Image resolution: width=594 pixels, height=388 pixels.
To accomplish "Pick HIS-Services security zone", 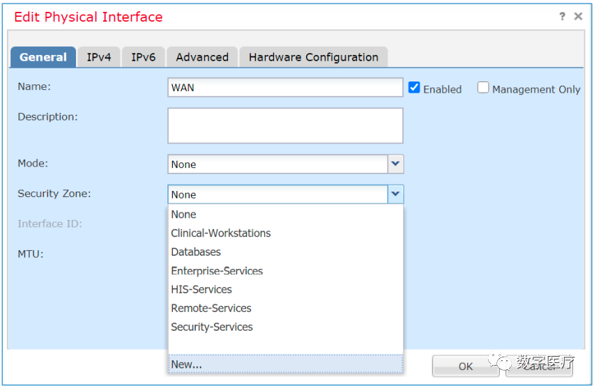I will 201,290.
